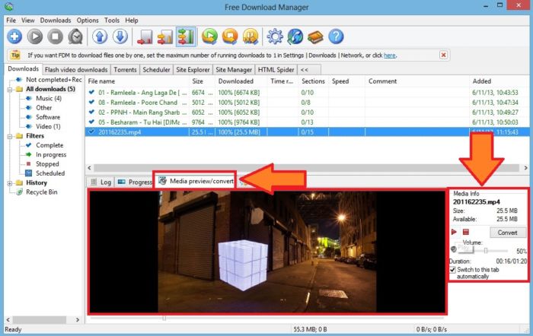Select the In progress filter
The height and width of the screenshot is (336, 533).
51,155
